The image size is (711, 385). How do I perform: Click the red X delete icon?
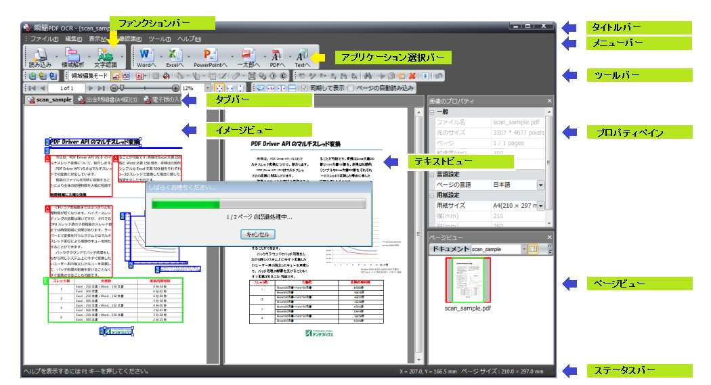coord(412,76)
